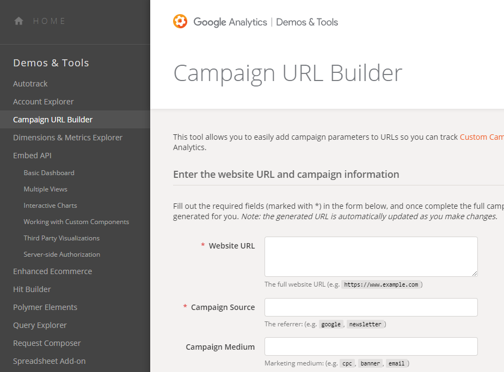The image size is (504, 372).
Task: Follow the Custom Campaigns orange link
Action: (x=482, y=137)
